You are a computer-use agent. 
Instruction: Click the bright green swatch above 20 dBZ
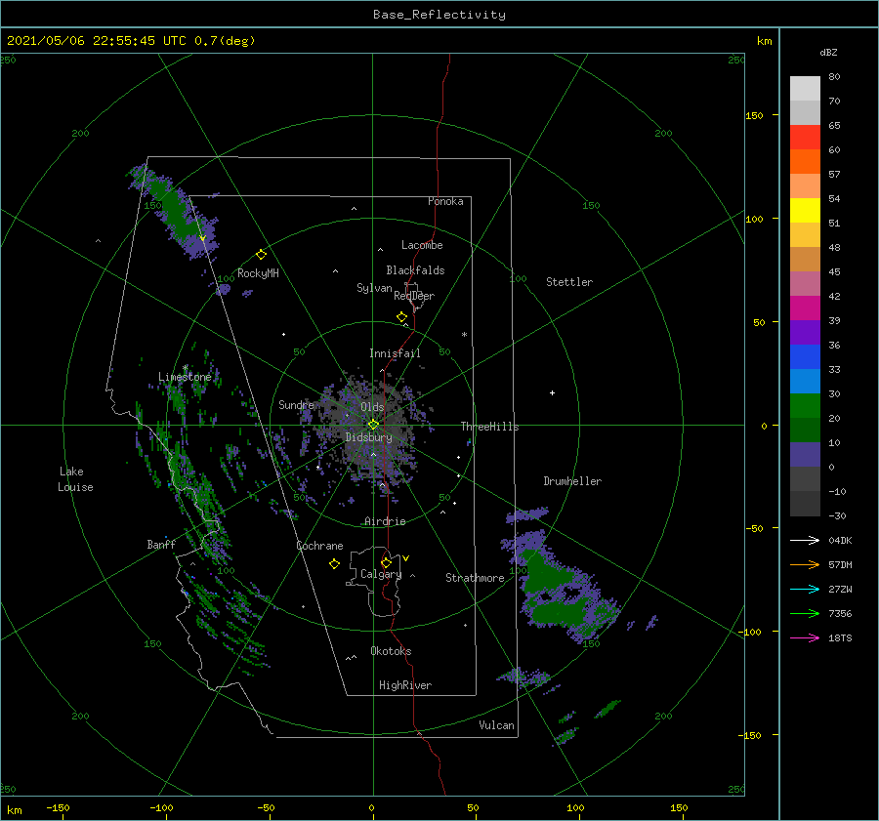[x=805, y=406]
